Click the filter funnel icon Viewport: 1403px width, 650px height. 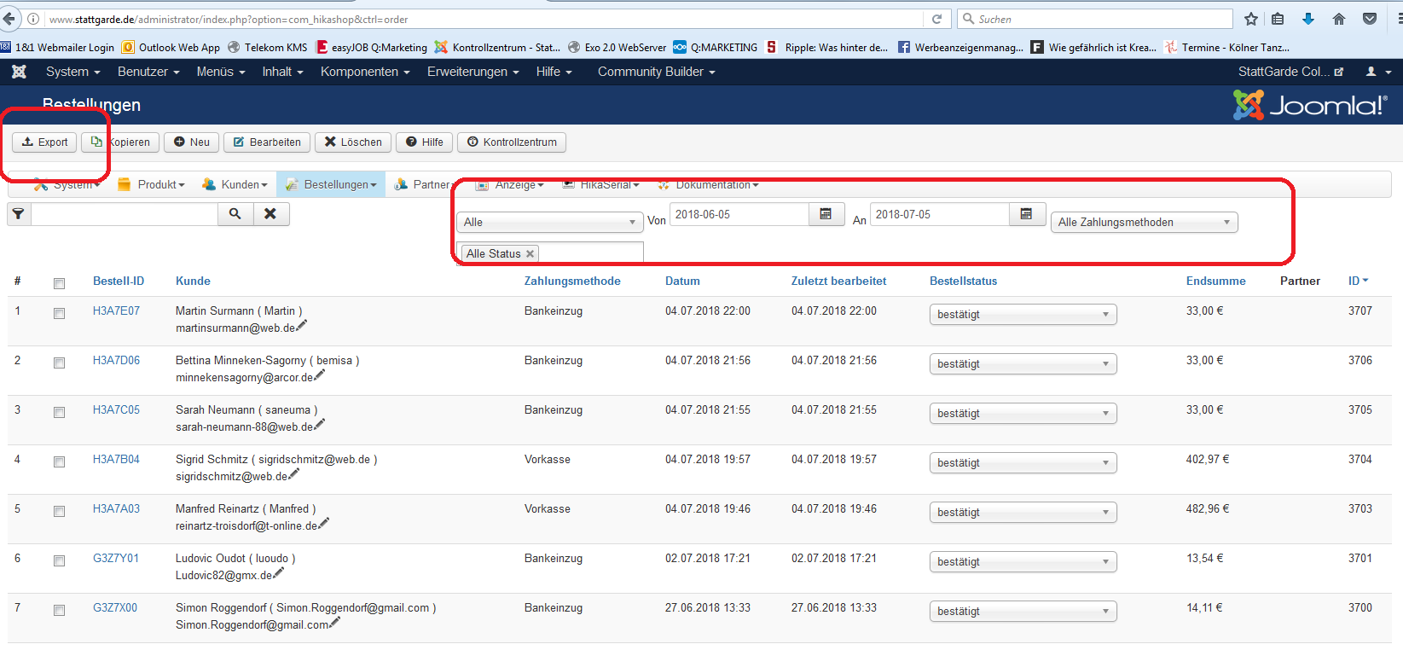tap(19, 214)
